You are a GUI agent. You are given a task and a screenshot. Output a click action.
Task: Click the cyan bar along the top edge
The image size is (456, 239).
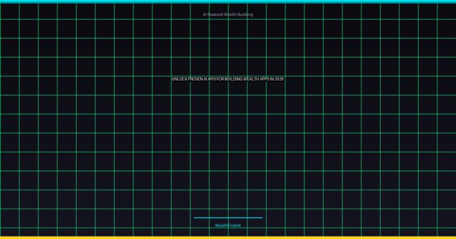[228, 1]
